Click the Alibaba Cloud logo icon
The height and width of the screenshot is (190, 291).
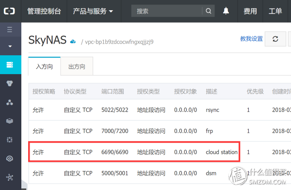[9, 11]
